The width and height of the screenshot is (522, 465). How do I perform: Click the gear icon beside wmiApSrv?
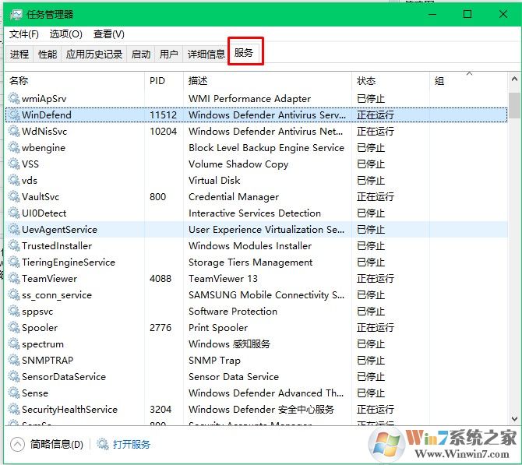coord(14,98)
